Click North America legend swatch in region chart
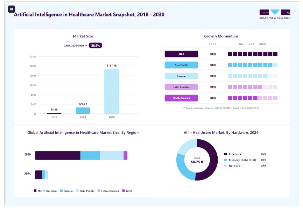 35,191
